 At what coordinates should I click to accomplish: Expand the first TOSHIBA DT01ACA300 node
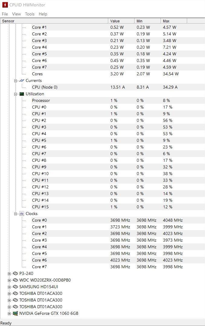(9, 294)
